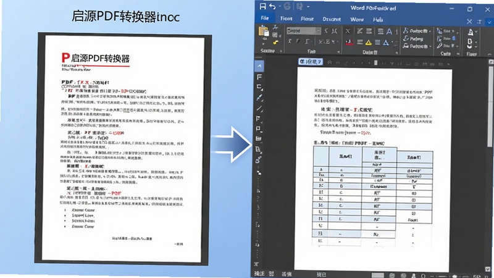This screenshot has width=494, height=278.
Task: Open the "Wonr" ribbon tab
Action: click(357, 20)
